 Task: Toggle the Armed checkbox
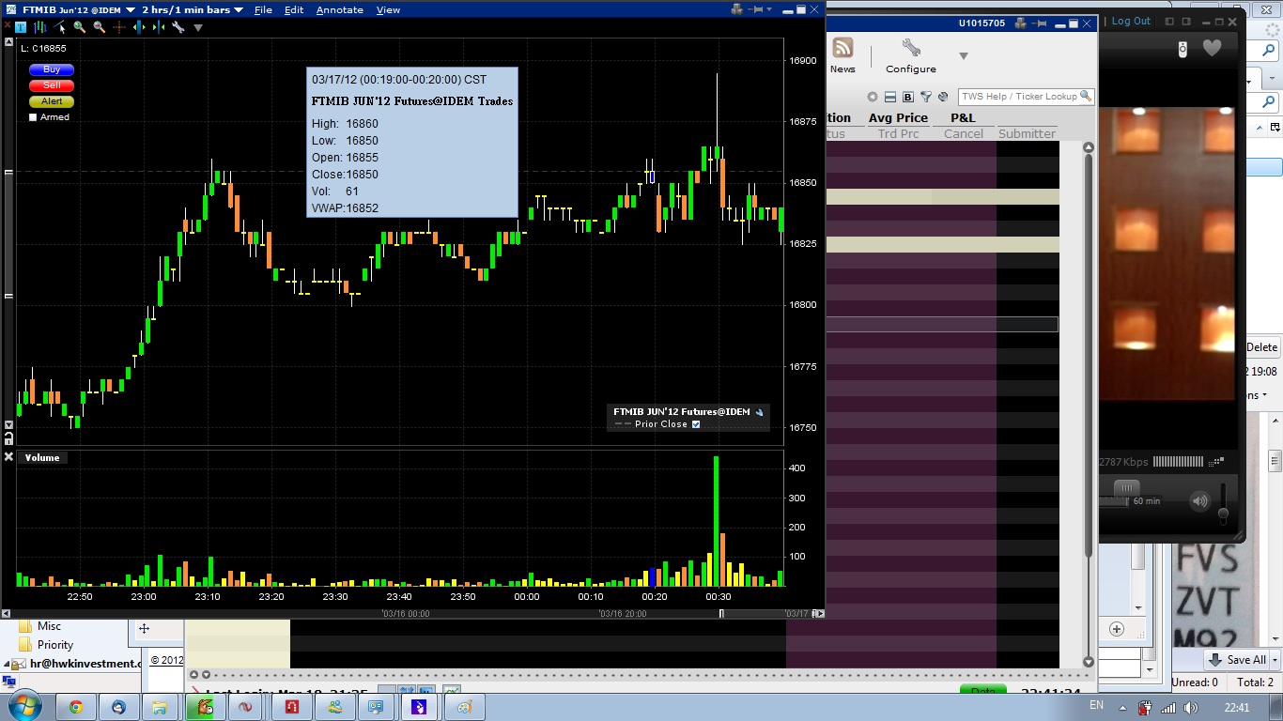34,117
